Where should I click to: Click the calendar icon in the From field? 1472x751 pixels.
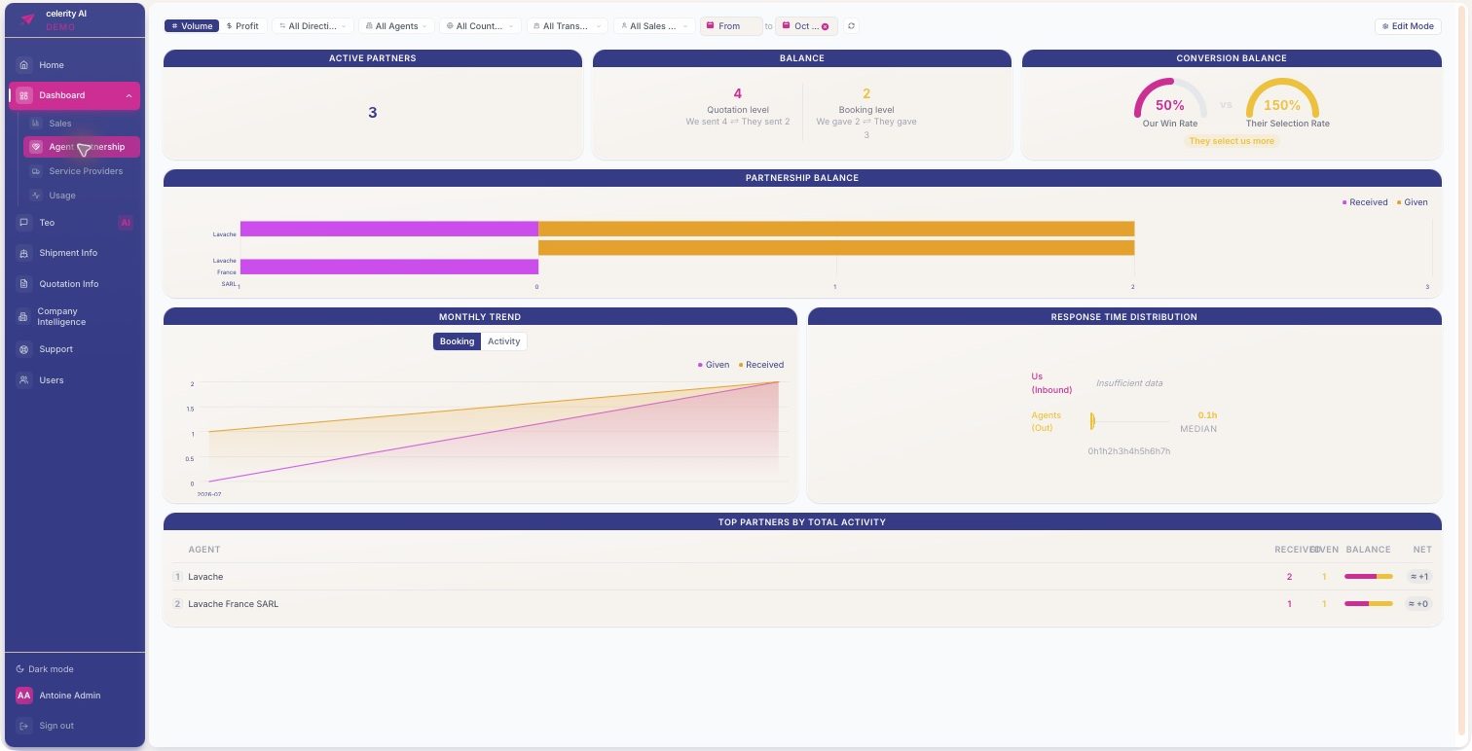pyautogui.click(x=710, y=26)
